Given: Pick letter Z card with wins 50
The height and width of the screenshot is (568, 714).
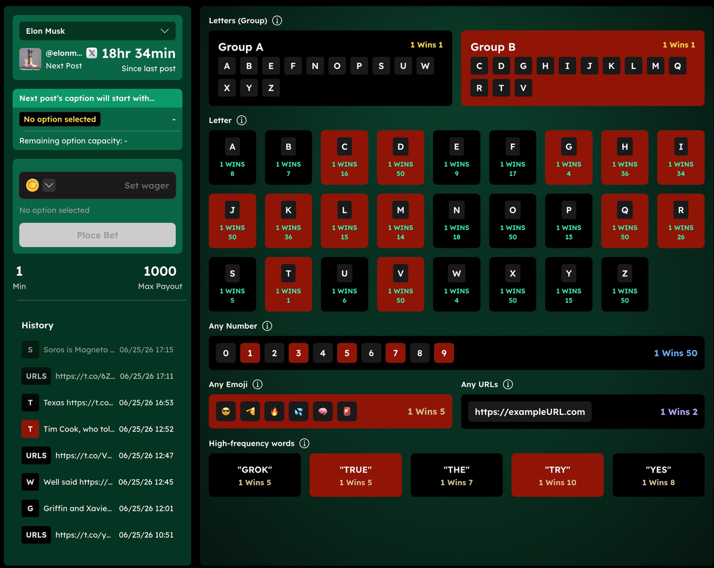Looking at the screenshot, I should point(625,284).
